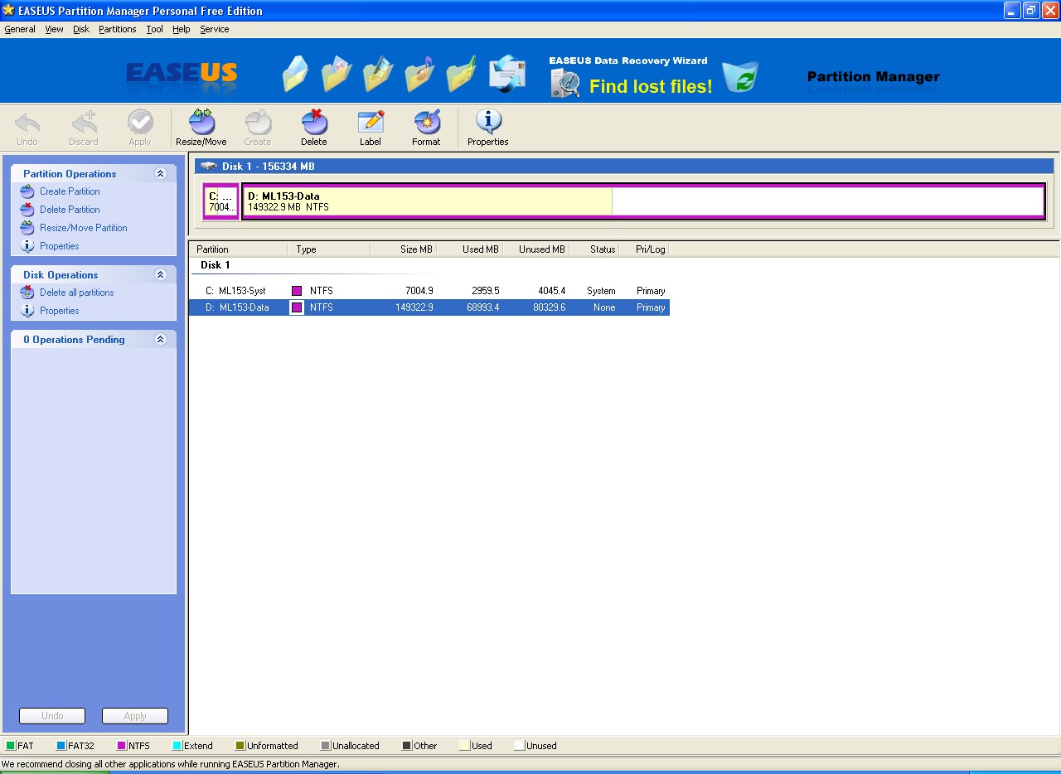Collapse the Operations Pending panel
The image size is (1061, 774).
pos(161,340)
